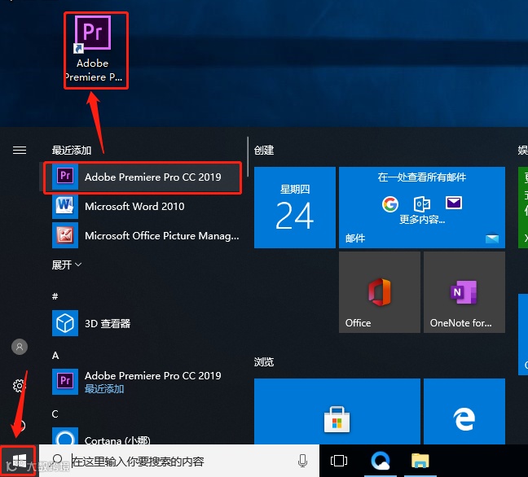The height and width of the screenshot is (477, 528).
Task: Click the Outlook icon in the mail tile
Action: pos(421,203)
